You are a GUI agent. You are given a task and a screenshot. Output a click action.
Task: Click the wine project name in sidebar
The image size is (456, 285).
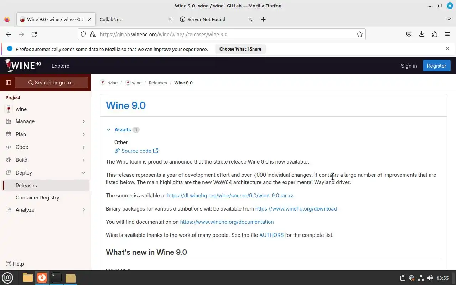click(21, 109)
